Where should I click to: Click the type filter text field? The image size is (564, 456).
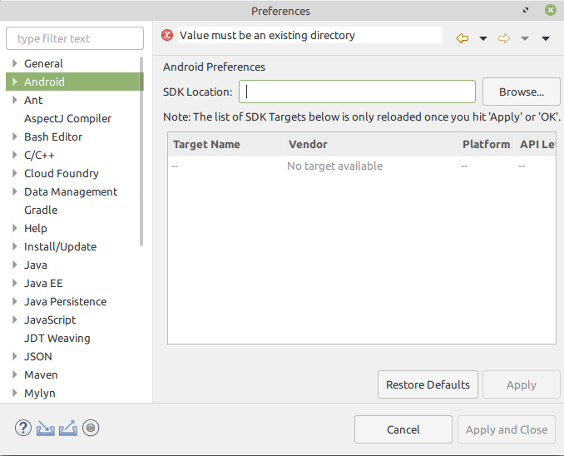click(75, 38)
